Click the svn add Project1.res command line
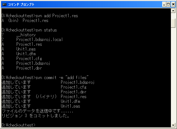Image resolution: width=177 pixels, height=129 pixels. coord(40,16)
